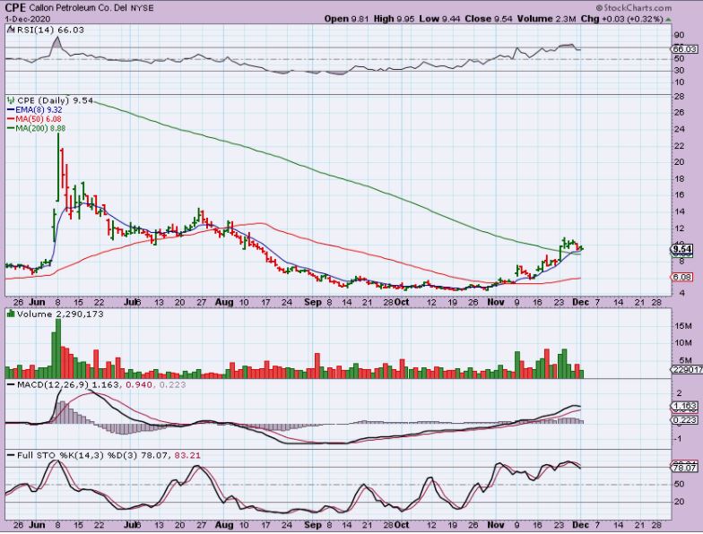This screenshot has width=703, height=534.
Task: Click the small chart icon before RSI(14)
Action: [11, 30]
